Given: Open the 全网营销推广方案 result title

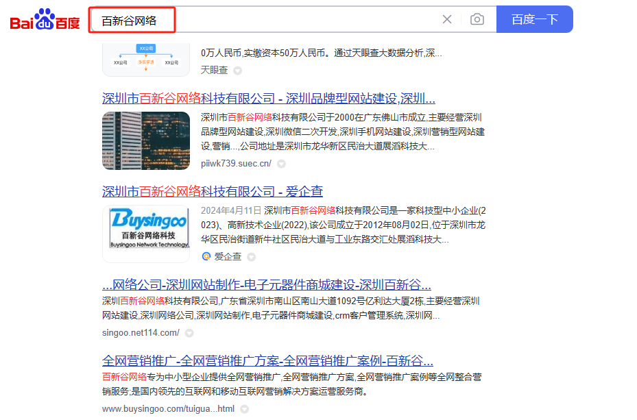Looking at the screenshot, I should coord(267,360).
